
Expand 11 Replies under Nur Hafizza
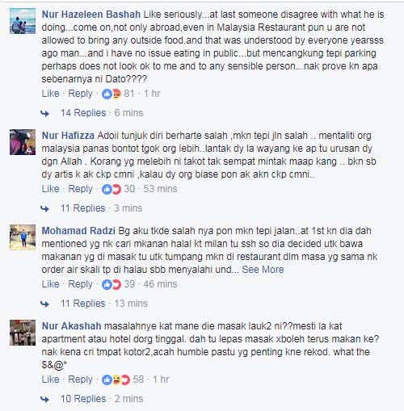82,208
